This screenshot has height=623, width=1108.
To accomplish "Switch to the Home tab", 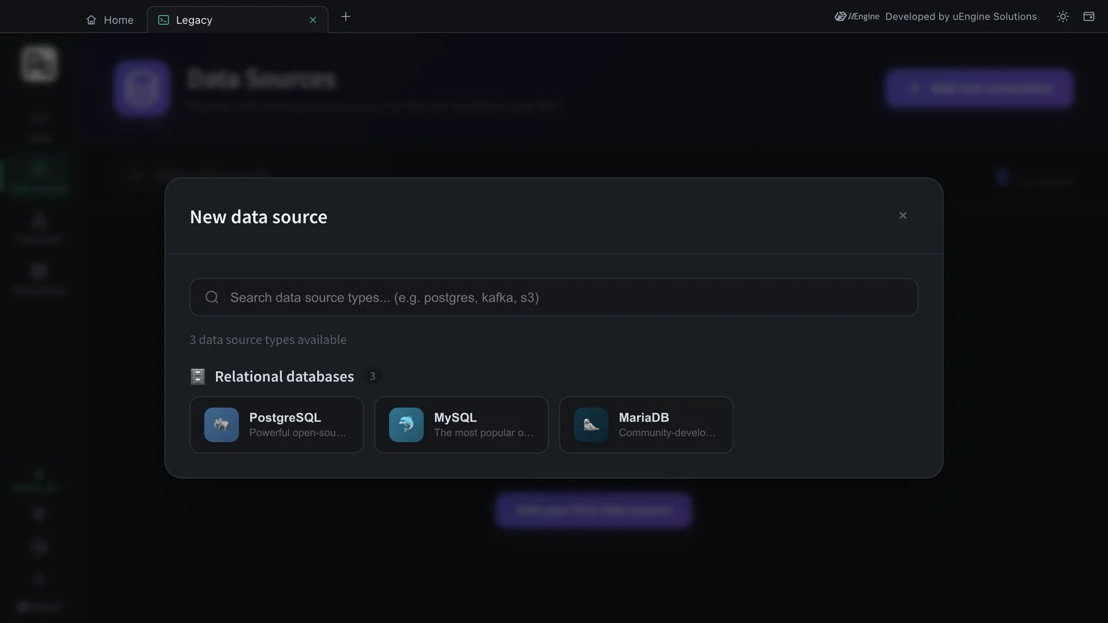I will click(110, 20).
